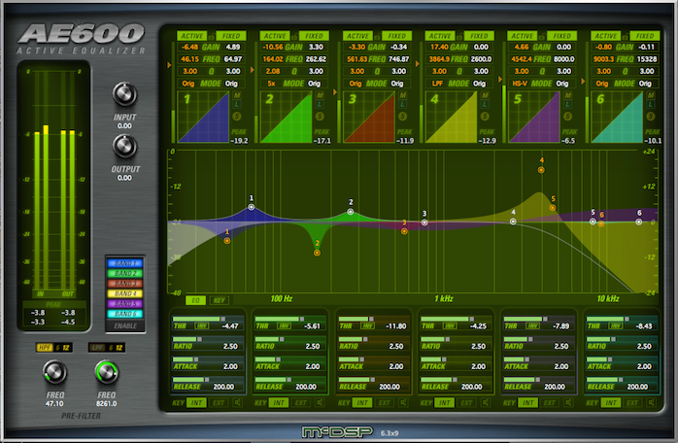This screenshot has height=443, width=678.
Task: Select 12 dB slope for the LPF
Action: [x=119, y=348]
